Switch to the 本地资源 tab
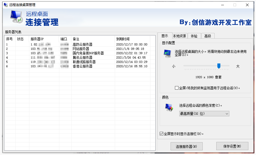Image resolution: width=256 pixels, height=155 pixels. pos(179,36)
